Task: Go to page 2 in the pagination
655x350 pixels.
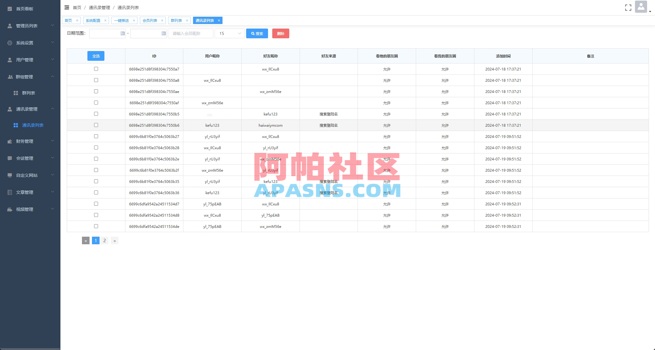Action: pos(105,240)
